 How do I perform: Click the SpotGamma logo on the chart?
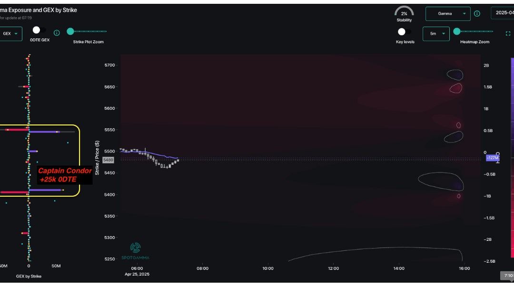(x=135, y=250)
